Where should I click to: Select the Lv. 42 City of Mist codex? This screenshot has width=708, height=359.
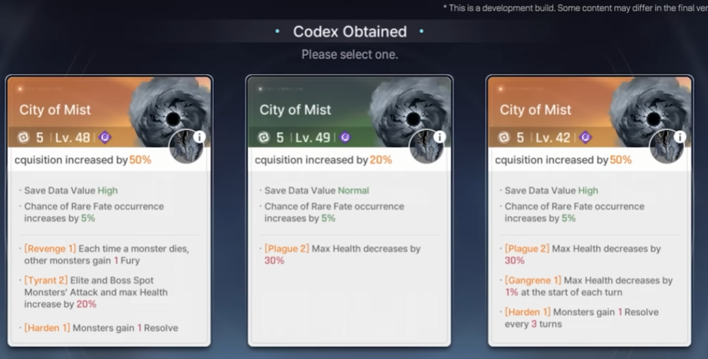(589, 211)
